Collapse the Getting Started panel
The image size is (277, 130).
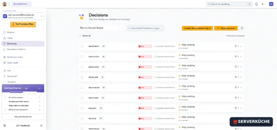40,88
